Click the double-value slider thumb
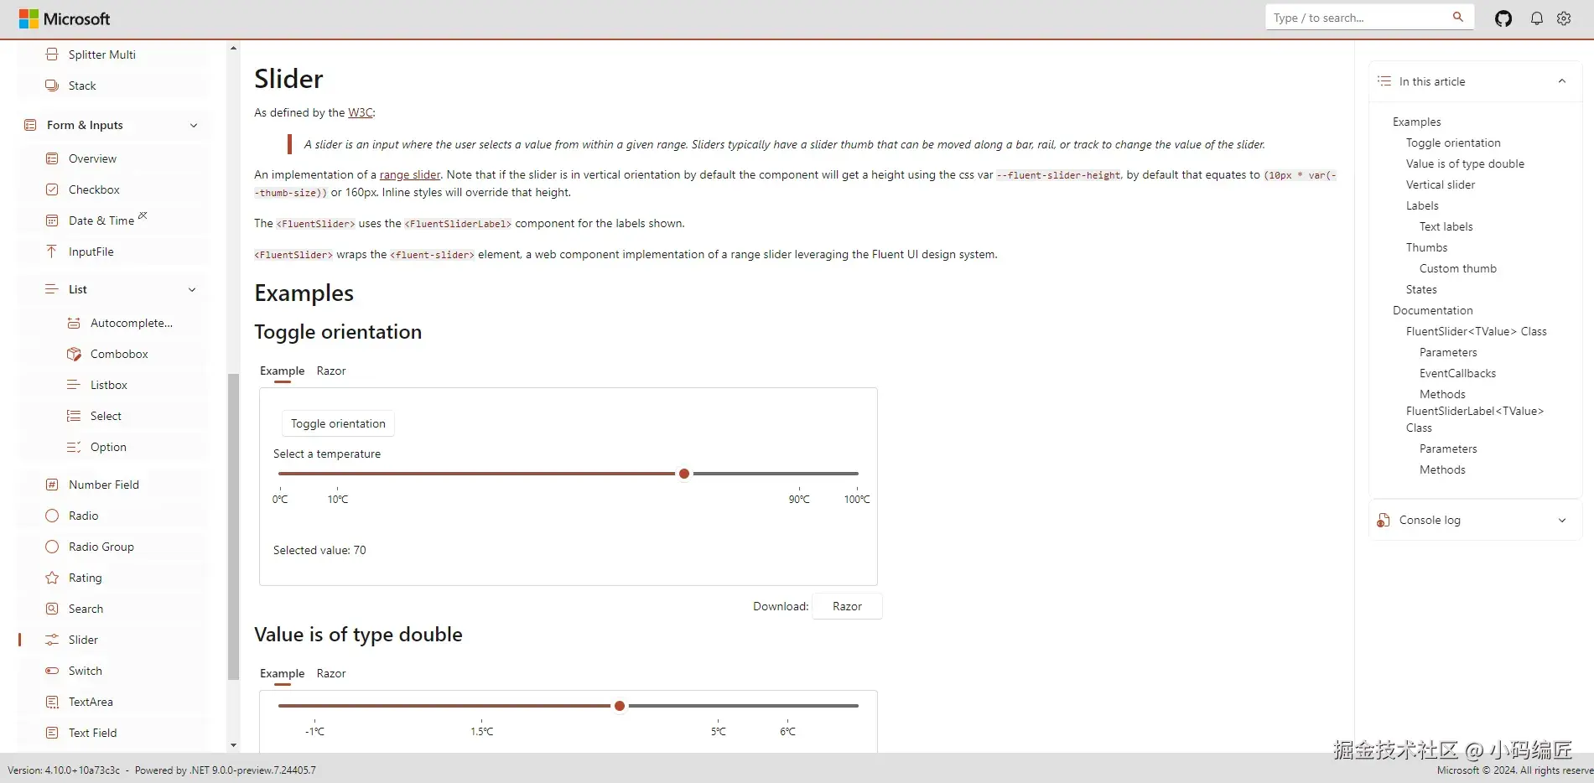Viewport: 1594px width, 783px height. pyautogui.click(x=620, y=706)
